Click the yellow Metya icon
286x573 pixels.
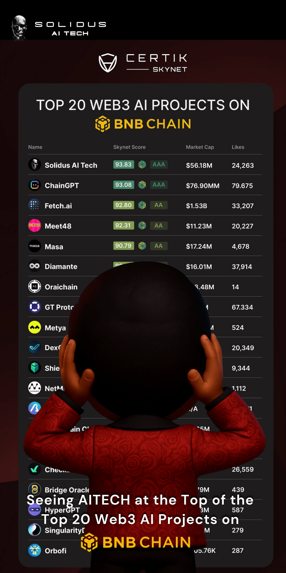coord(35,327)
